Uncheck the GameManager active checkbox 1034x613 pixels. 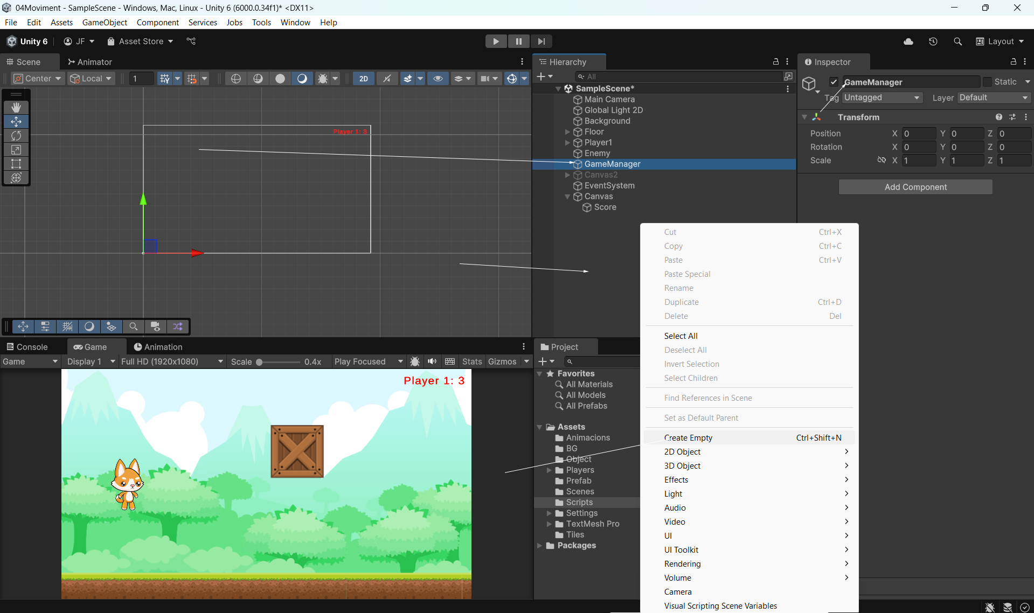click(834, 82)
